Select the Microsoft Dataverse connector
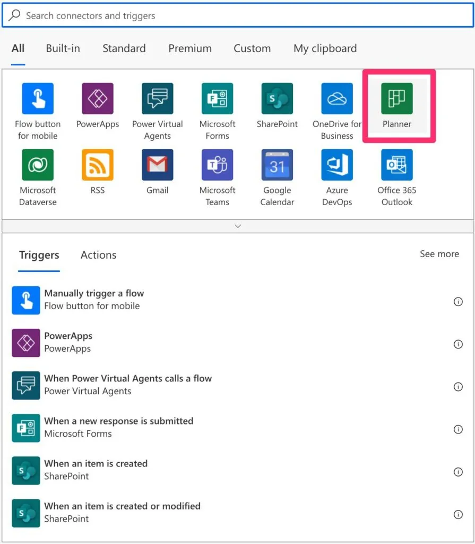Screen dimensions: 475x544 (x=38, y=165)
